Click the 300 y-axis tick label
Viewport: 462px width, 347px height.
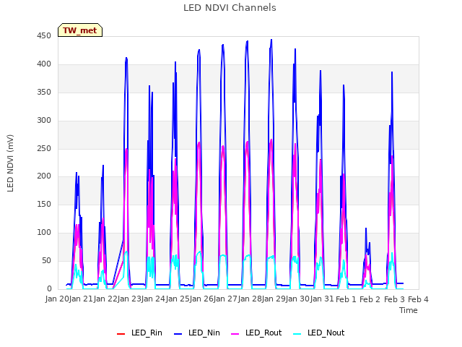click(x=44, y=121)
